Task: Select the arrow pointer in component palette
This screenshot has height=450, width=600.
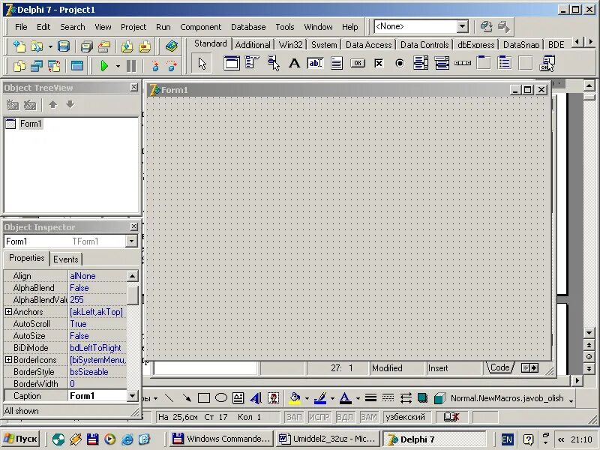Action: [x=202, y=64]
